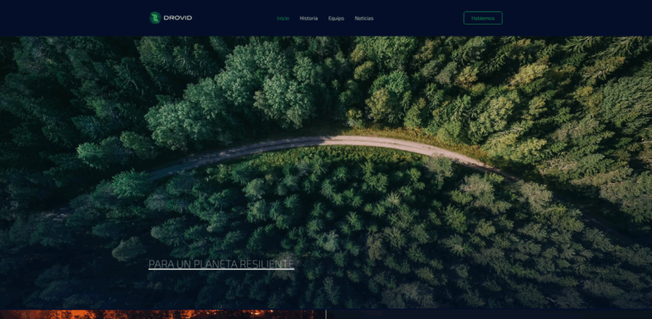This screenshot has height=319, width=652.
Task: Click the 'PARA UN PLANETA RESILIENTE' heading
Action: point(222,264)
